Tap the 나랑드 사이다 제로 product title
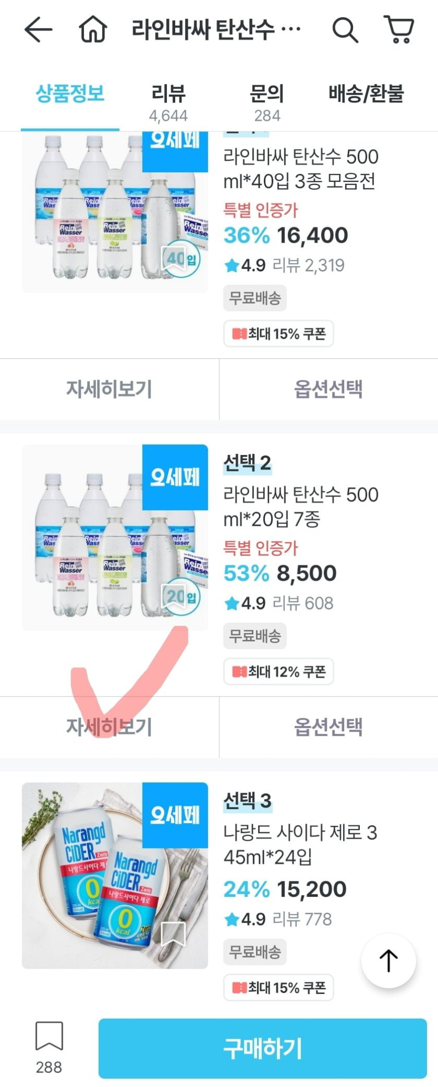 300,845
